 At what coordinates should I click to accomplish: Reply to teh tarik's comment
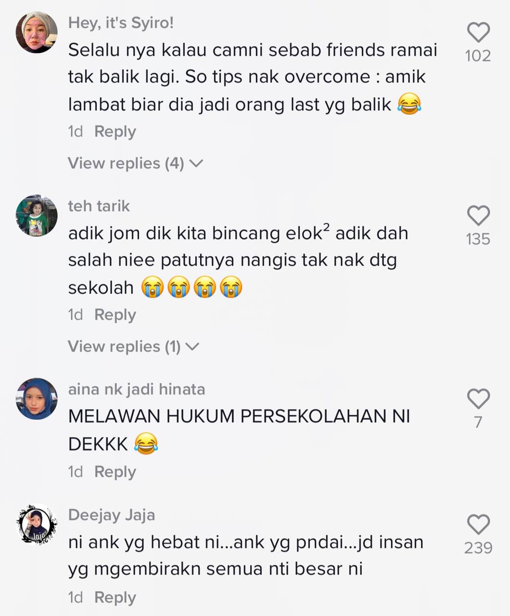coord(115,315)
